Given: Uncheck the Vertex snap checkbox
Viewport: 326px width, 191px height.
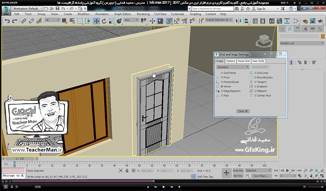Looking at the screenshot, I should [x=222, y=87].
